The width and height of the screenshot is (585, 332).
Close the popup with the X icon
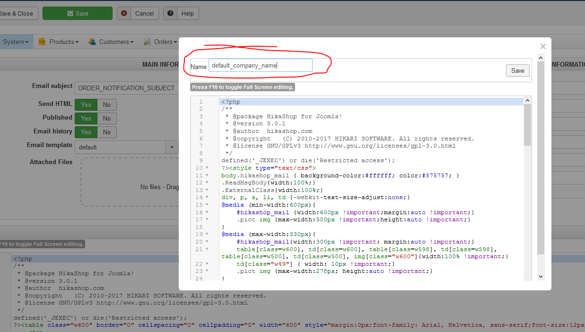pos(543,46)
